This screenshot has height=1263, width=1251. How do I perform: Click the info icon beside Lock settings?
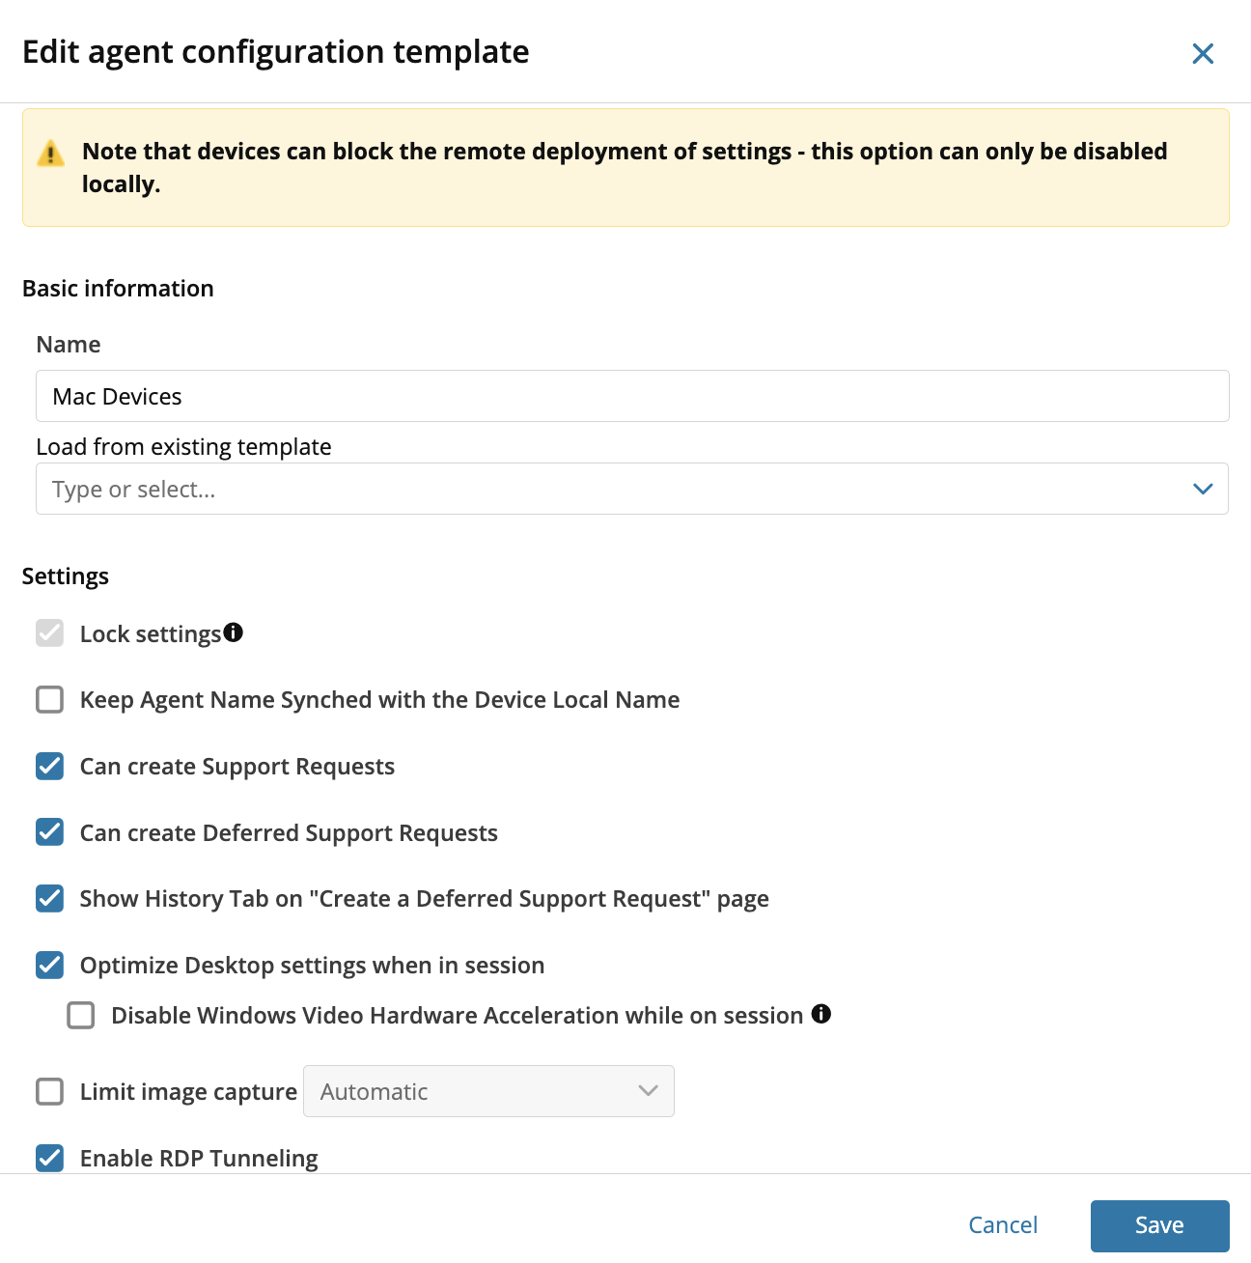pos(233,632)
